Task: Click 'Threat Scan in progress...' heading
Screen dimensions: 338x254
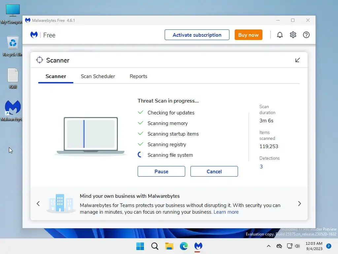Action: [168, 101]
